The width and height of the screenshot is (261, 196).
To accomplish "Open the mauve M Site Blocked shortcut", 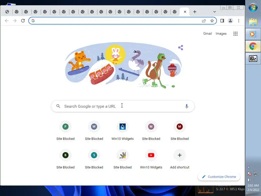I will [151, 131].
